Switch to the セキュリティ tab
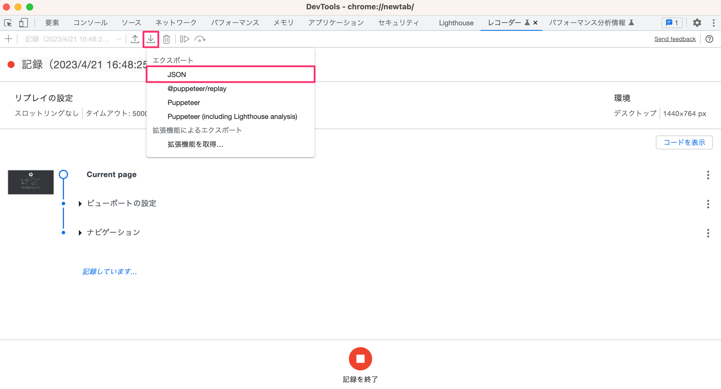The width and height of the screenshot is (721, 389). click(x=399, y=23)
